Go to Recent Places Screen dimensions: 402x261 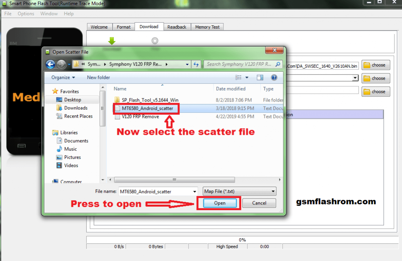click(78, 116)
